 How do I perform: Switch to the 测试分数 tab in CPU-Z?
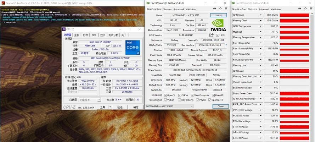tap(113, 35)
